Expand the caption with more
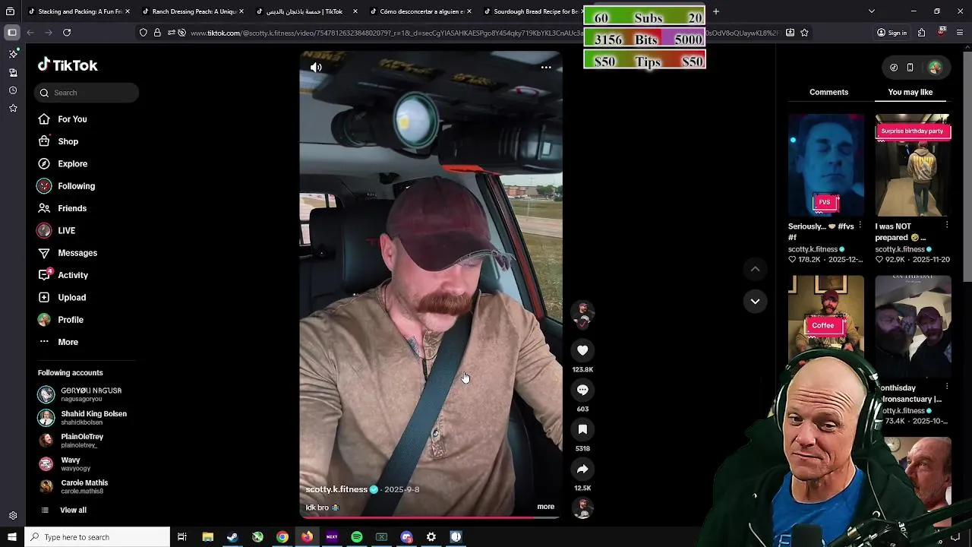Screen dimensions: 972x547 pyautogui.click(x=545, y=506)
